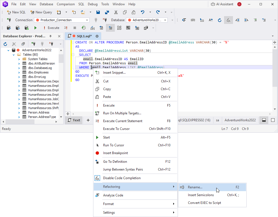Choose Rename in Refactoring submenu
This screenshot has height=217, width=278.
pyautogui.click(x=195, y=187)
